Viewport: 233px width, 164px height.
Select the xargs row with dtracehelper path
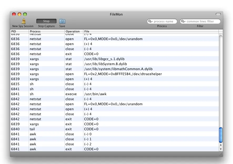click(x=105, y=74)
